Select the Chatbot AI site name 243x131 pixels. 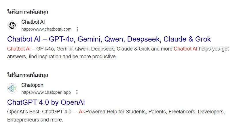point(33,22)
